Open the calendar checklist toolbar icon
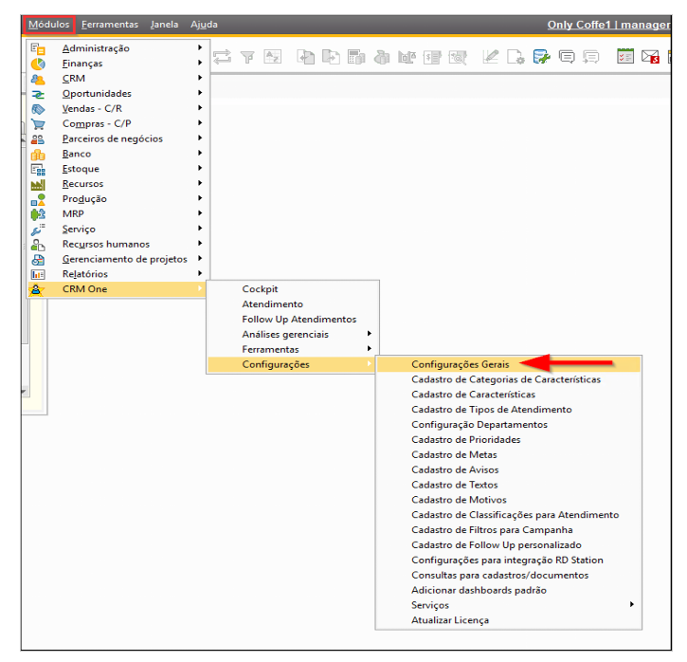Viewport: 687px width, 662px height. click(x=625, y=56)
